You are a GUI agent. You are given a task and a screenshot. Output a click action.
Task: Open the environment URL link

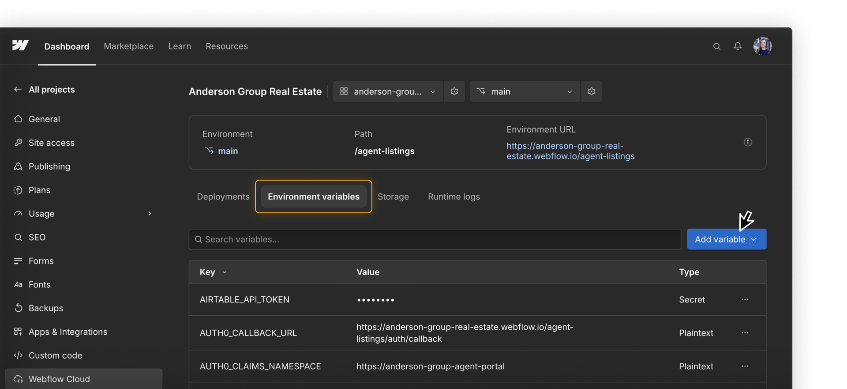click(570, 151)
